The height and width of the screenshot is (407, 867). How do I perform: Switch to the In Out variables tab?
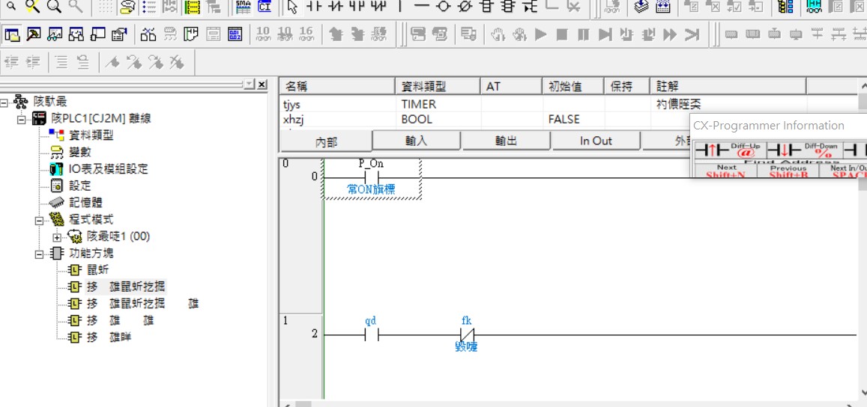(x=595, y=141)
